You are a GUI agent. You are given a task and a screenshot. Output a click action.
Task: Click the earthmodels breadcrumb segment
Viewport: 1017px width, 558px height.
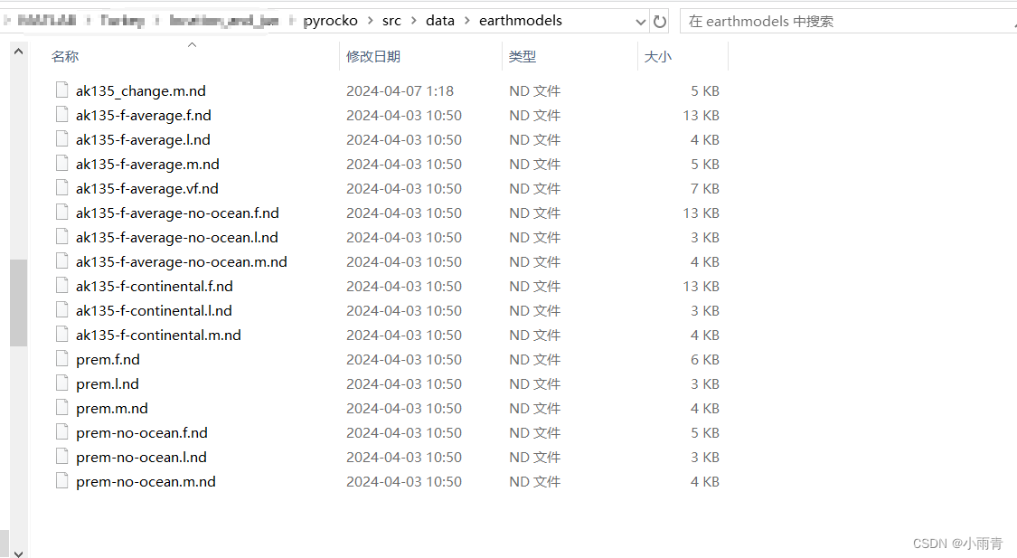(521, 21)
